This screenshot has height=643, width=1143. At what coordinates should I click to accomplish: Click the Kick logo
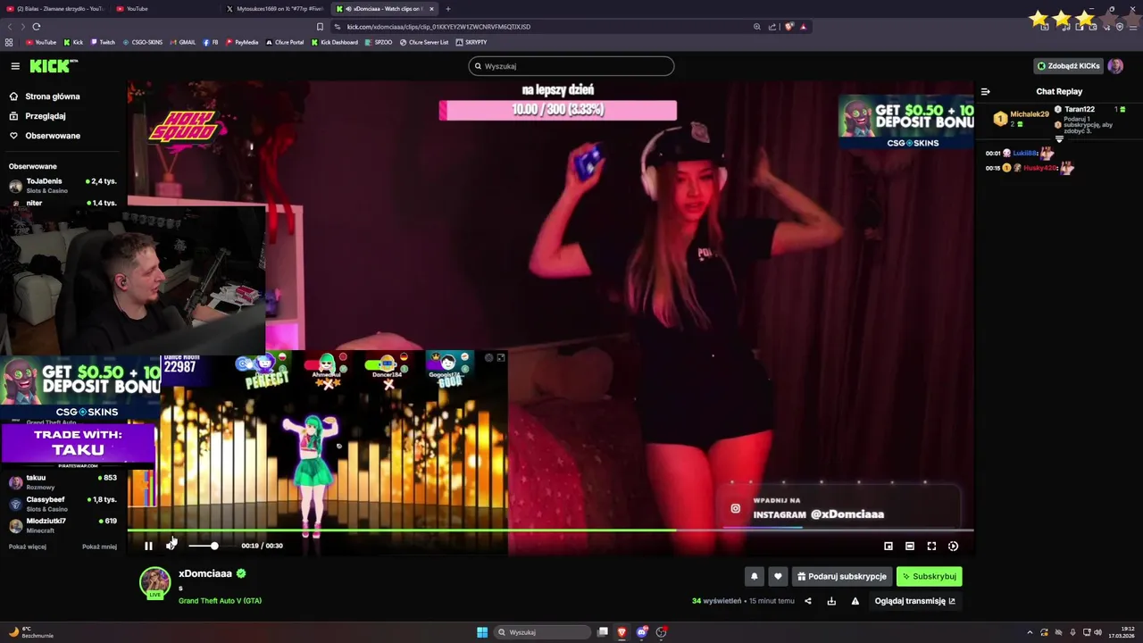click(x=54, y=66)
